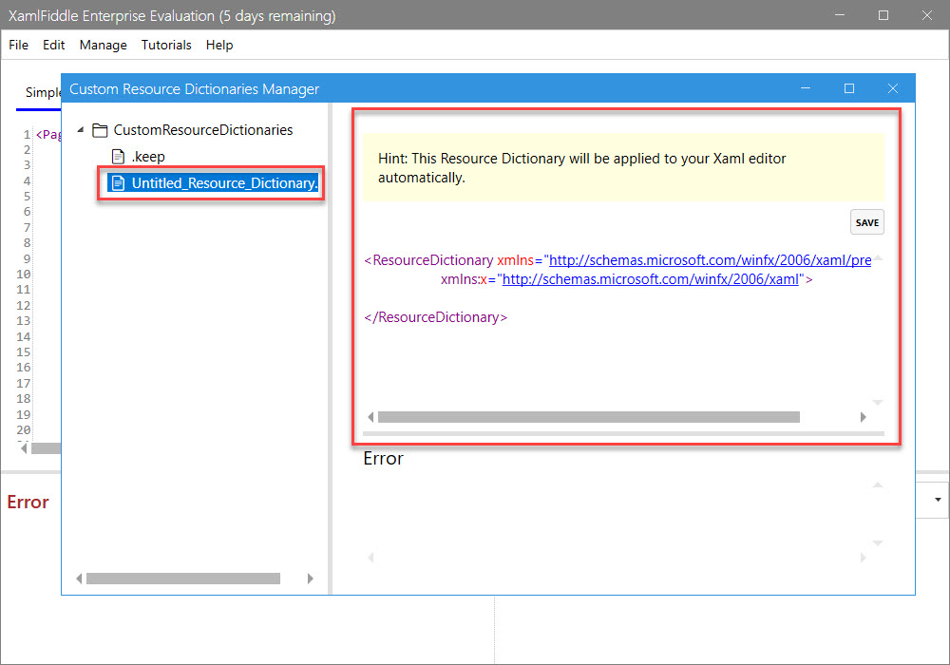
Task: Open the Help menu
Action: (219, 45)
